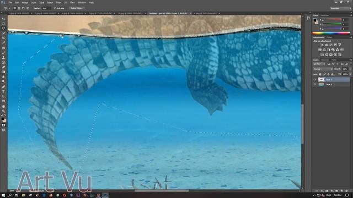Select the Quick Selection tool
The height and width of the screenshot is (198, 353).
(x=3, y=33)
